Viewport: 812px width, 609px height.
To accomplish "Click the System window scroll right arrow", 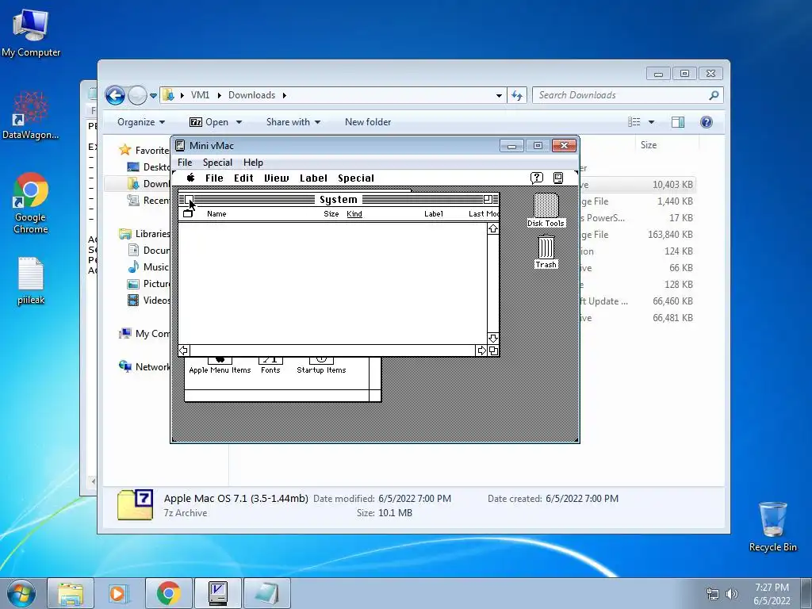I will [481, 350].
